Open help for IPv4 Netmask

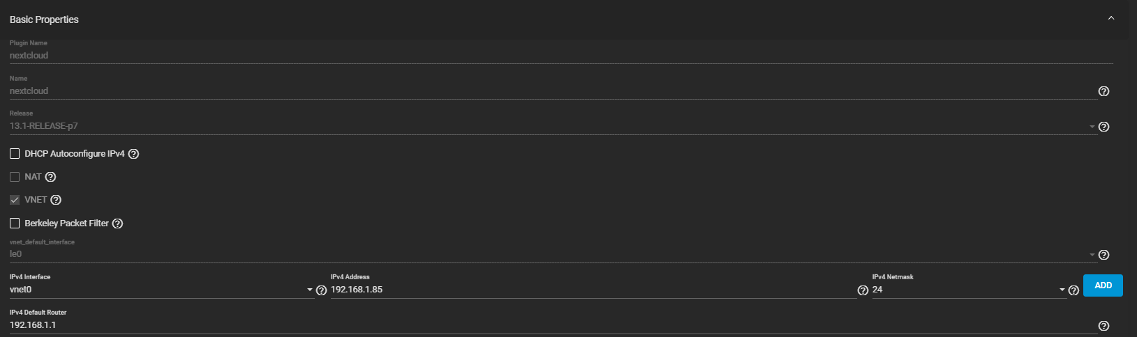click(1073, 290)
